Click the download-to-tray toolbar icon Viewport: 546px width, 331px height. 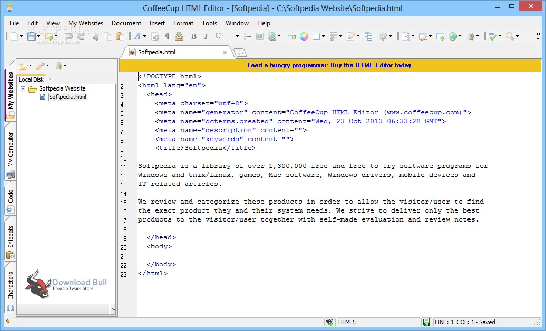(179, 36)
